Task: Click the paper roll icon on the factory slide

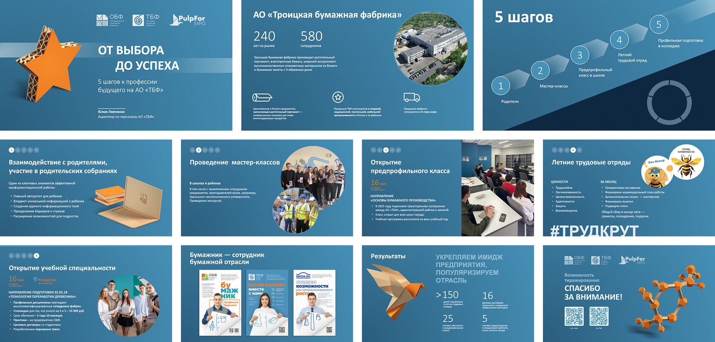Action: [262, 97]
